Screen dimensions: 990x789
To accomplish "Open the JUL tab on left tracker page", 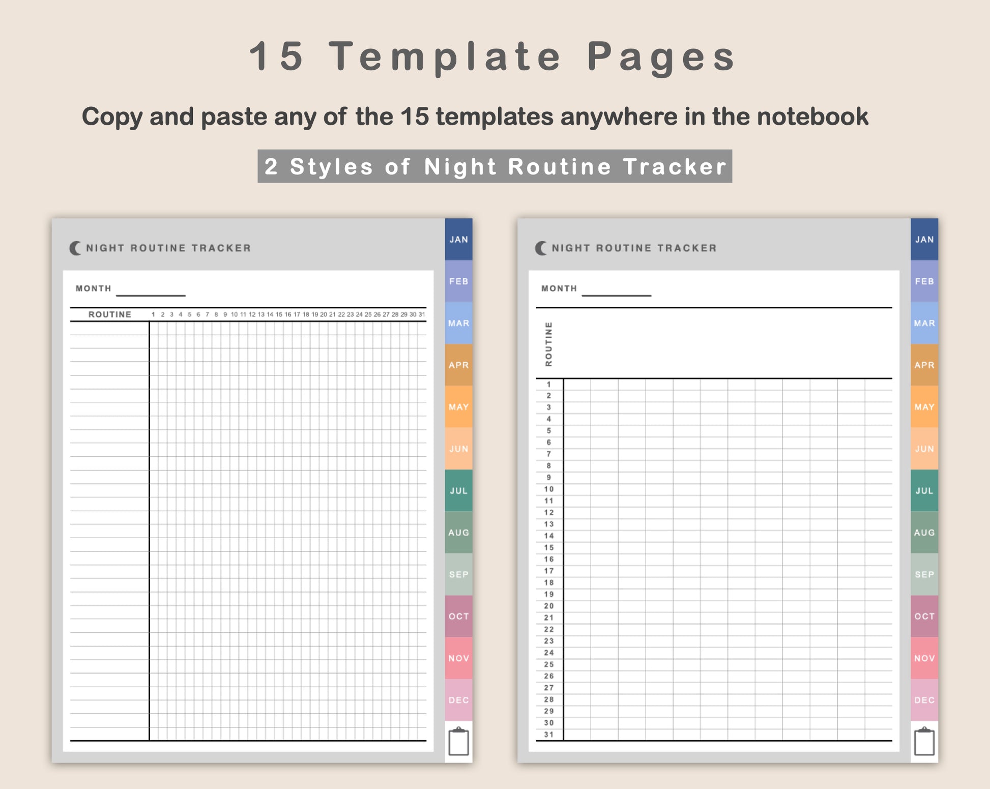I will (458, 491).
